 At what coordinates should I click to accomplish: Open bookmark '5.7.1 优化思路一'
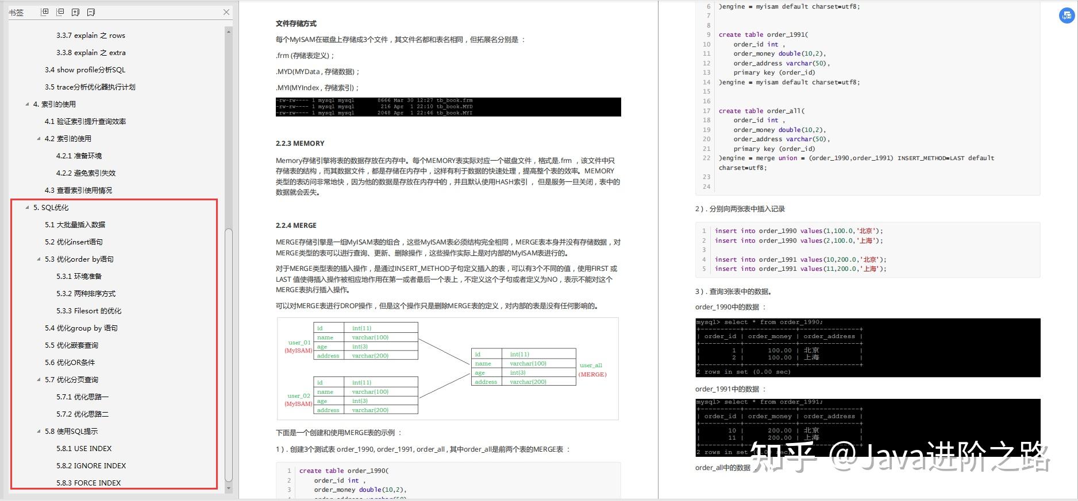(82, 397)
